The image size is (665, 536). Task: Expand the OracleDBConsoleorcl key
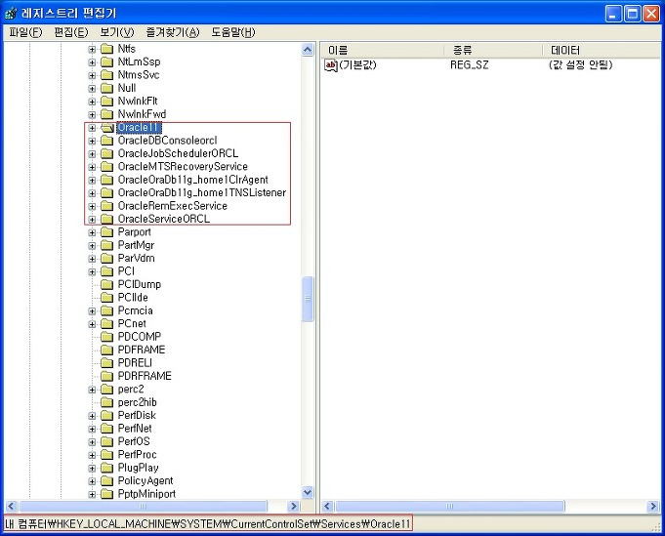tap(92, 141)
